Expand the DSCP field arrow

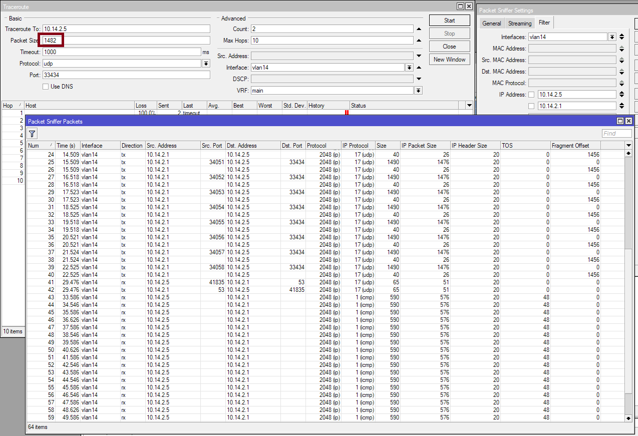419,79
